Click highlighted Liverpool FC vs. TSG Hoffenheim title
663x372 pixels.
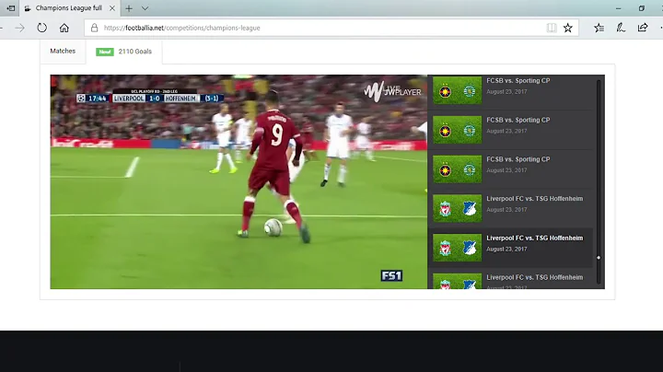[534, 238]
